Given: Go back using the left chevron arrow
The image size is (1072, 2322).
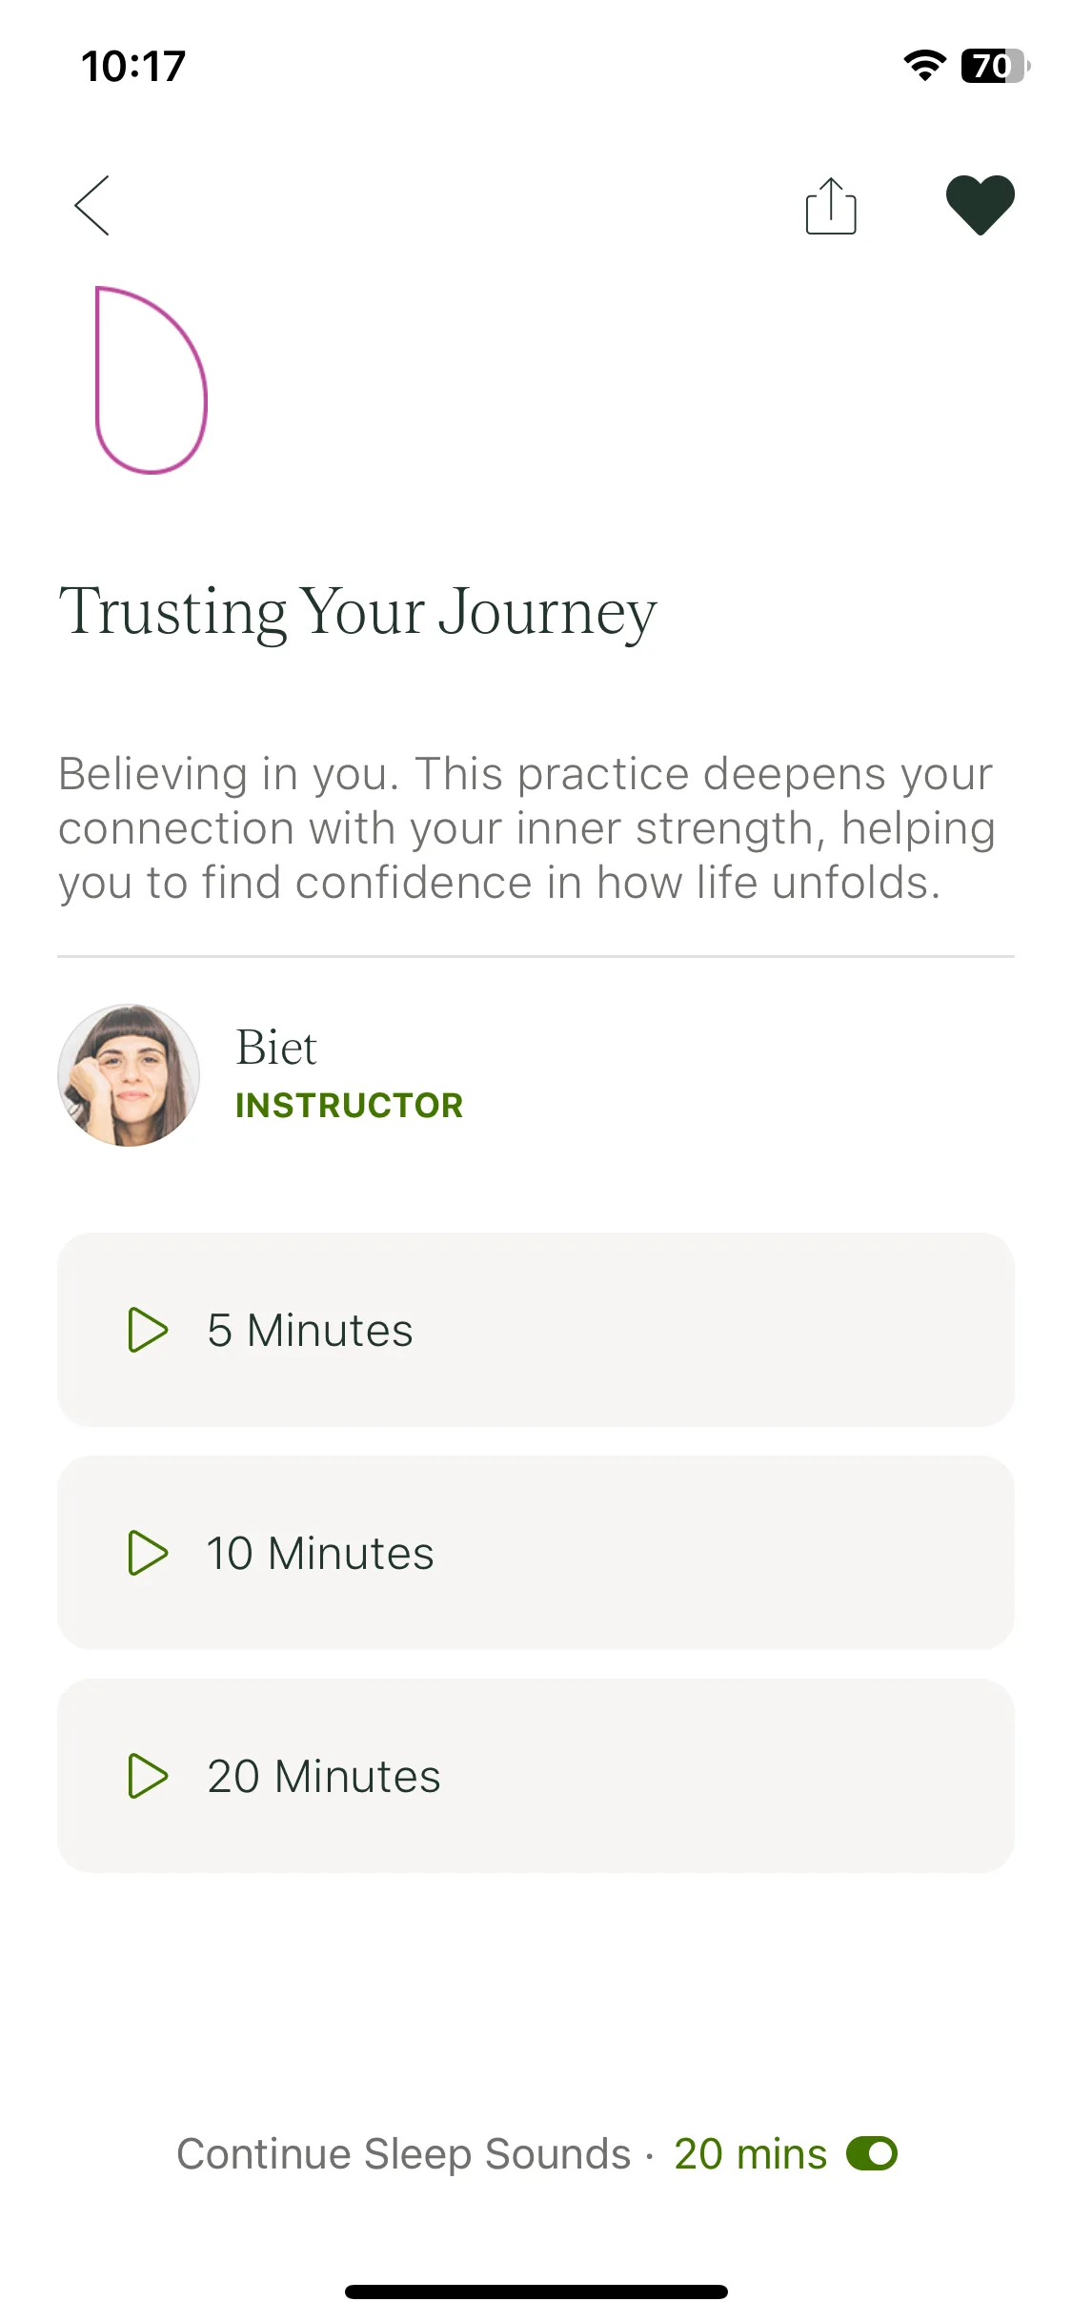Looking at the screenshot, I should 92,205.
